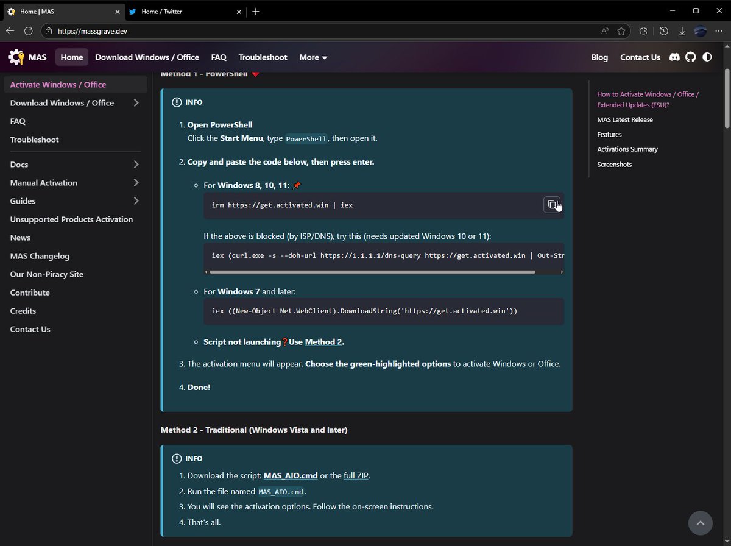The image size is (731, 546).
Task: Open browser settings ellipsis menu
Action: pos(719,31)
